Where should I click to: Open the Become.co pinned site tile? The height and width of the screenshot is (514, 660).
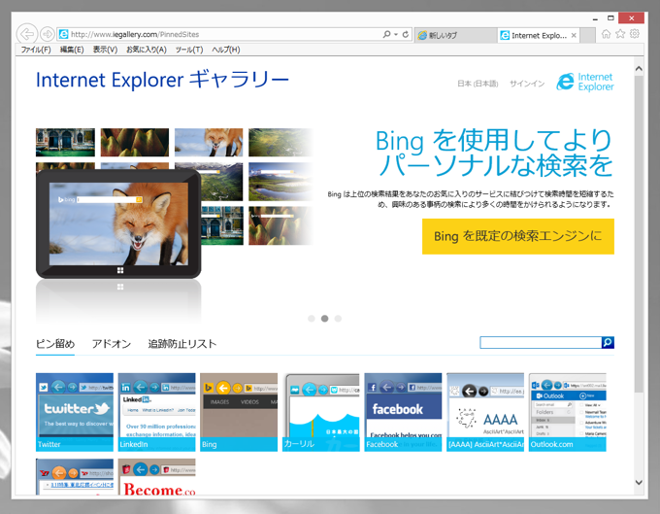pyautogui.click(x=156, y=476)
